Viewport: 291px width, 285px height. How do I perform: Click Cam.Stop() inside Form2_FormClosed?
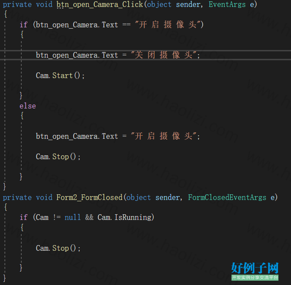coord(58,248)
